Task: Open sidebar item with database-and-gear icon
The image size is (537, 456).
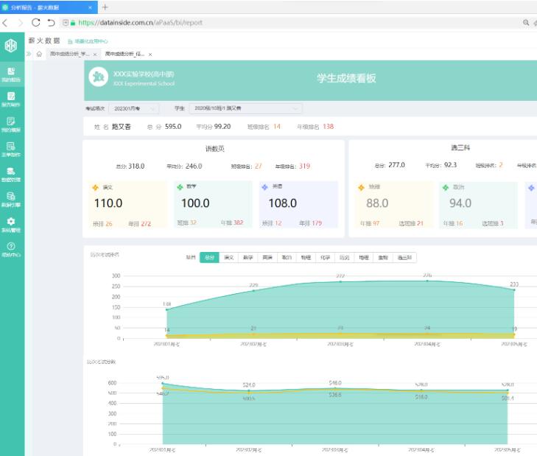Action: point(11,175)
